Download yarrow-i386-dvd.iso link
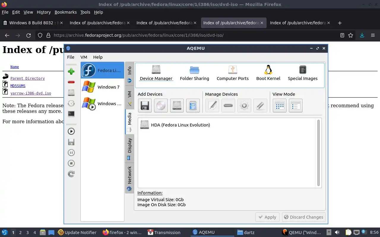 [31, 93]
